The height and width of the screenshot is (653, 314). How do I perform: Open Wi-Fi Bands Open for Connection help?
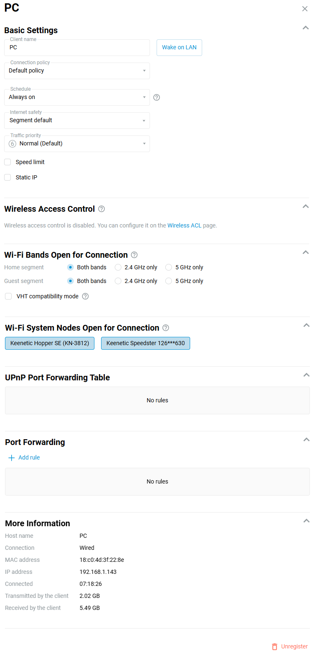pyautogui.click(x=134, y=254)
